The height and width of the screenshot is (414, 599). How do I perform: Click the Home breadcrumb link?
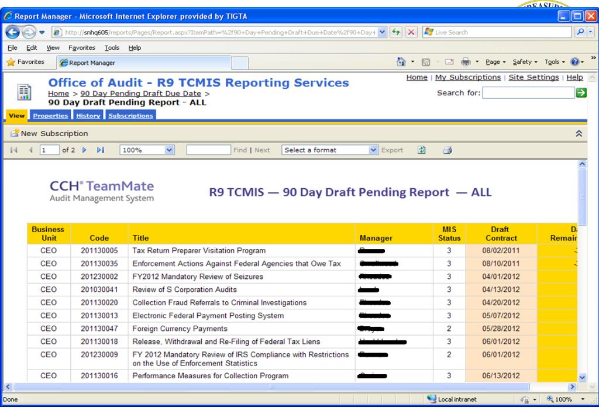(58, 94)
